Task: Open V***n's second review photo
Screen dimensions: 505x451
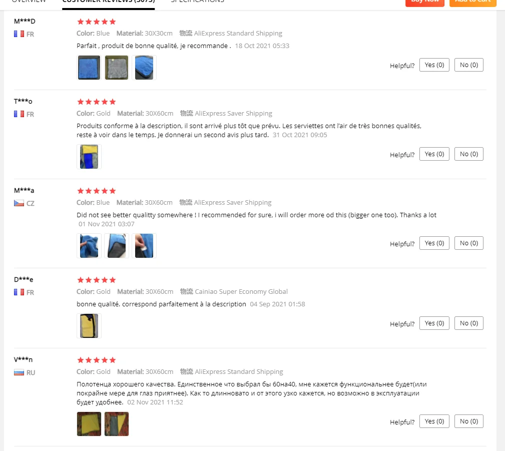Action: (117, 424)
